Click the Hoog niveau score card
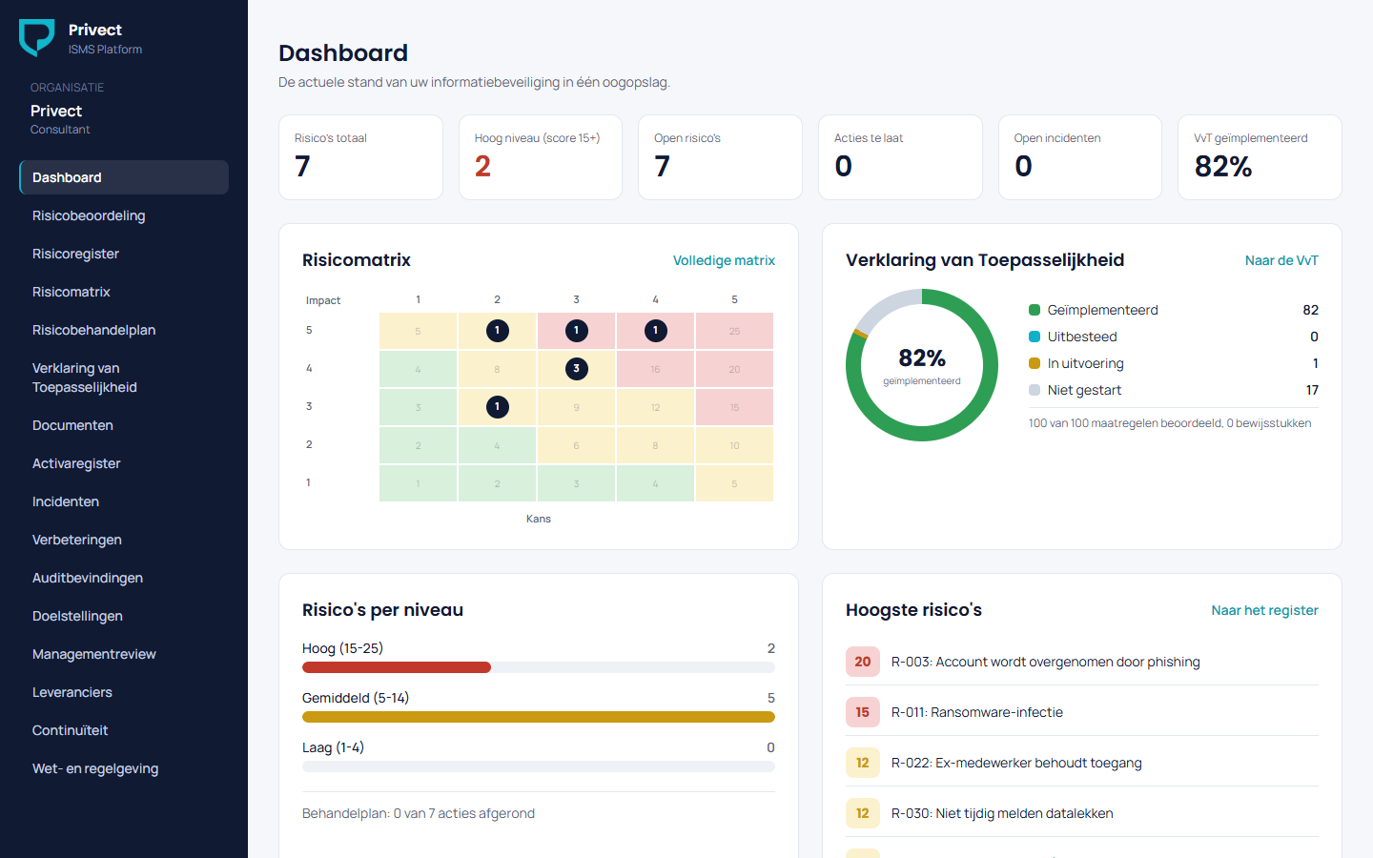Screen dimensions: 1373x858 [541, 157]
